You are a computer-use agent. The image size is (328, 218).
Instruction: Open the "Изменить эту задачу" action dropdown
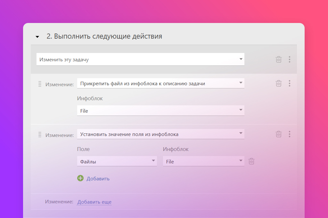140,59
